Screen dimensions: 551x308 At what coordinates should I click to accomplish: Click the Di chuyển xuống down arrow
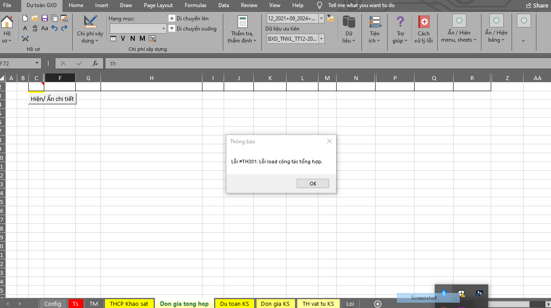click(x=172, y=28)
